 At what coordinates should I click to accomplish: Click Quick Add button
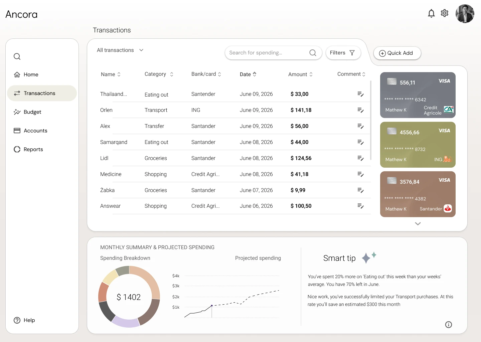[x=397, y=53]
